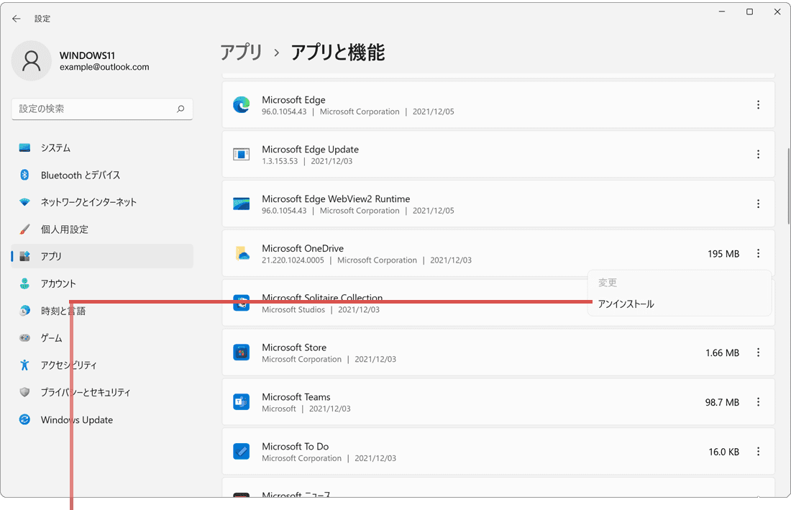Click the Bluetooth icon in the sidebar

point(24,175)
